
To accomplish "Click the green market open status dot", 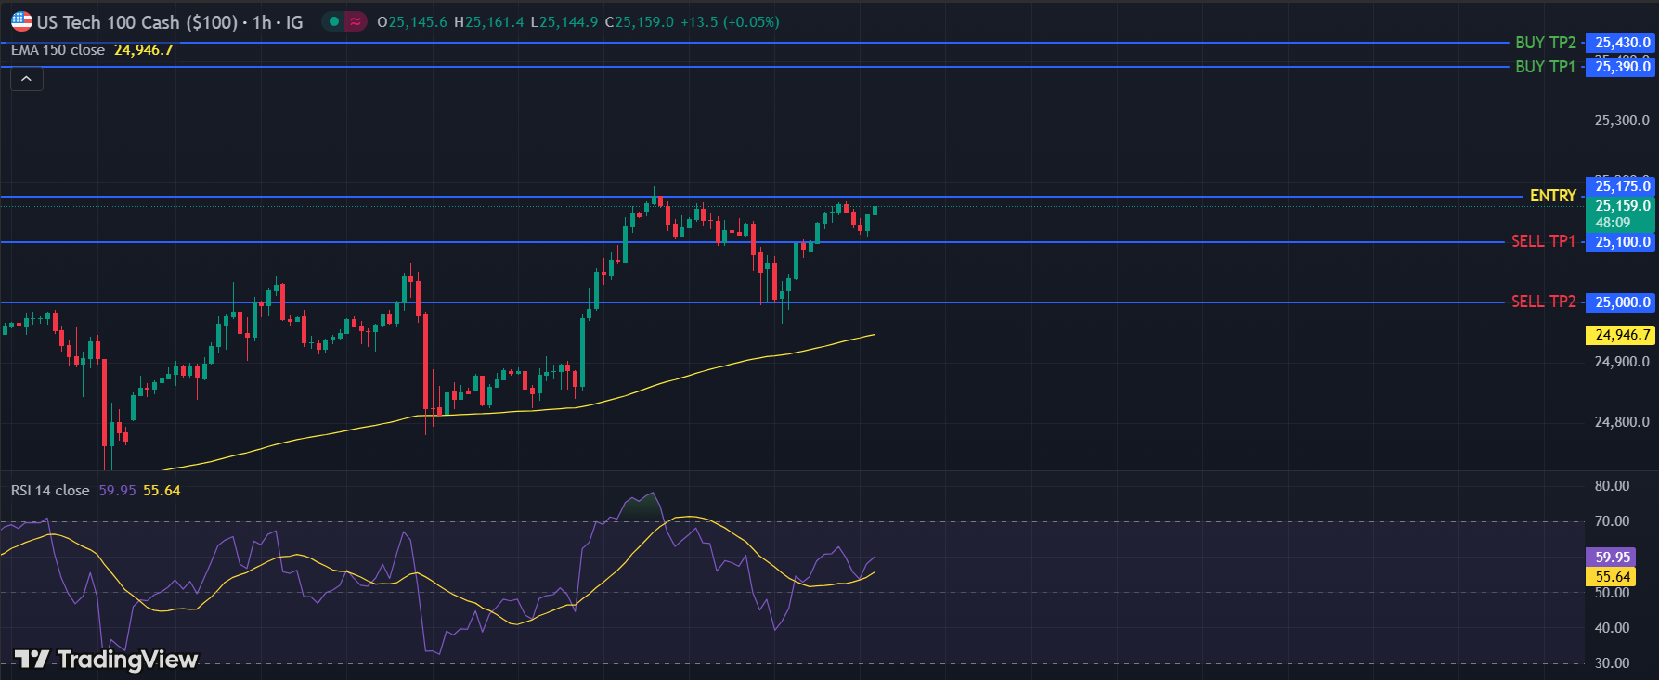I will click(333, 21).
